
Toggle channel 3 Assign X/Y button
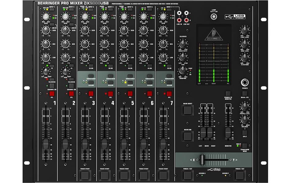click(x=91, y=83)
